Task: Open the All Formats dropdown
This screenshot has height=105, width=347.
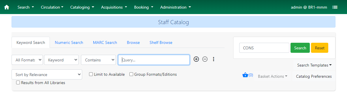Action: click(x=27, y=60)
